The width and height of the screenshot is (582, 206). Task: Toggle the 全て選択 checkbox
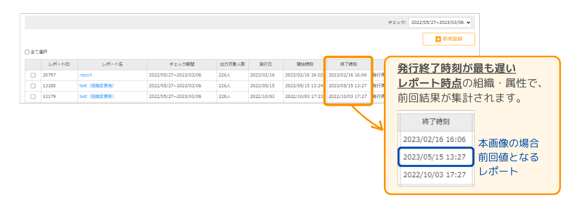[27, 52]
